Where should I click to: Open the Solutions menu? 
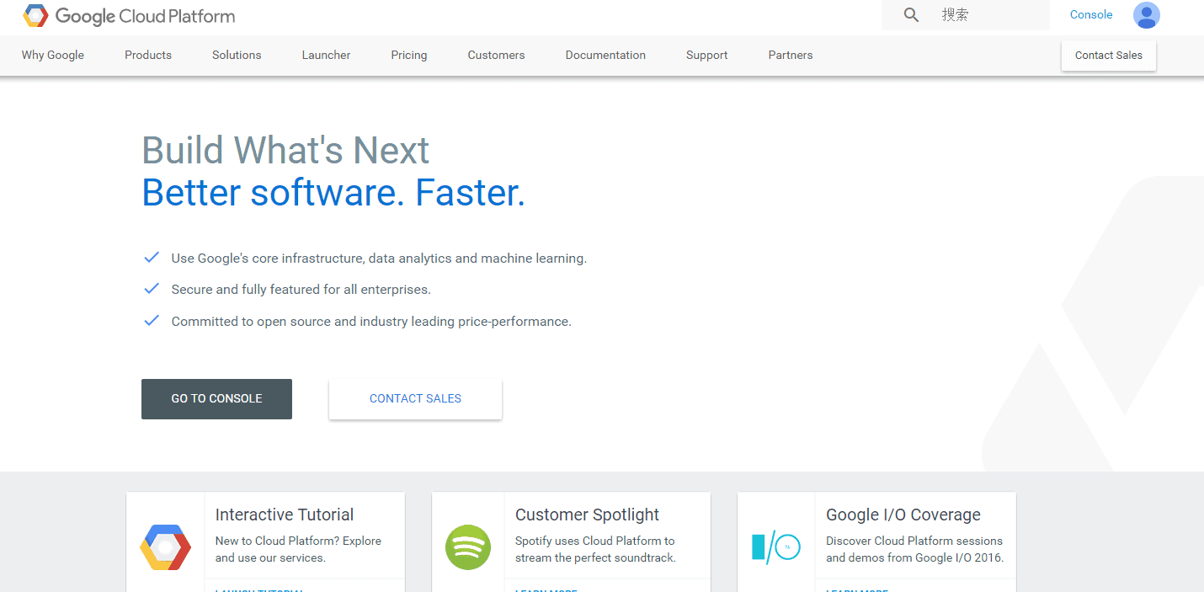pos(237,55)
